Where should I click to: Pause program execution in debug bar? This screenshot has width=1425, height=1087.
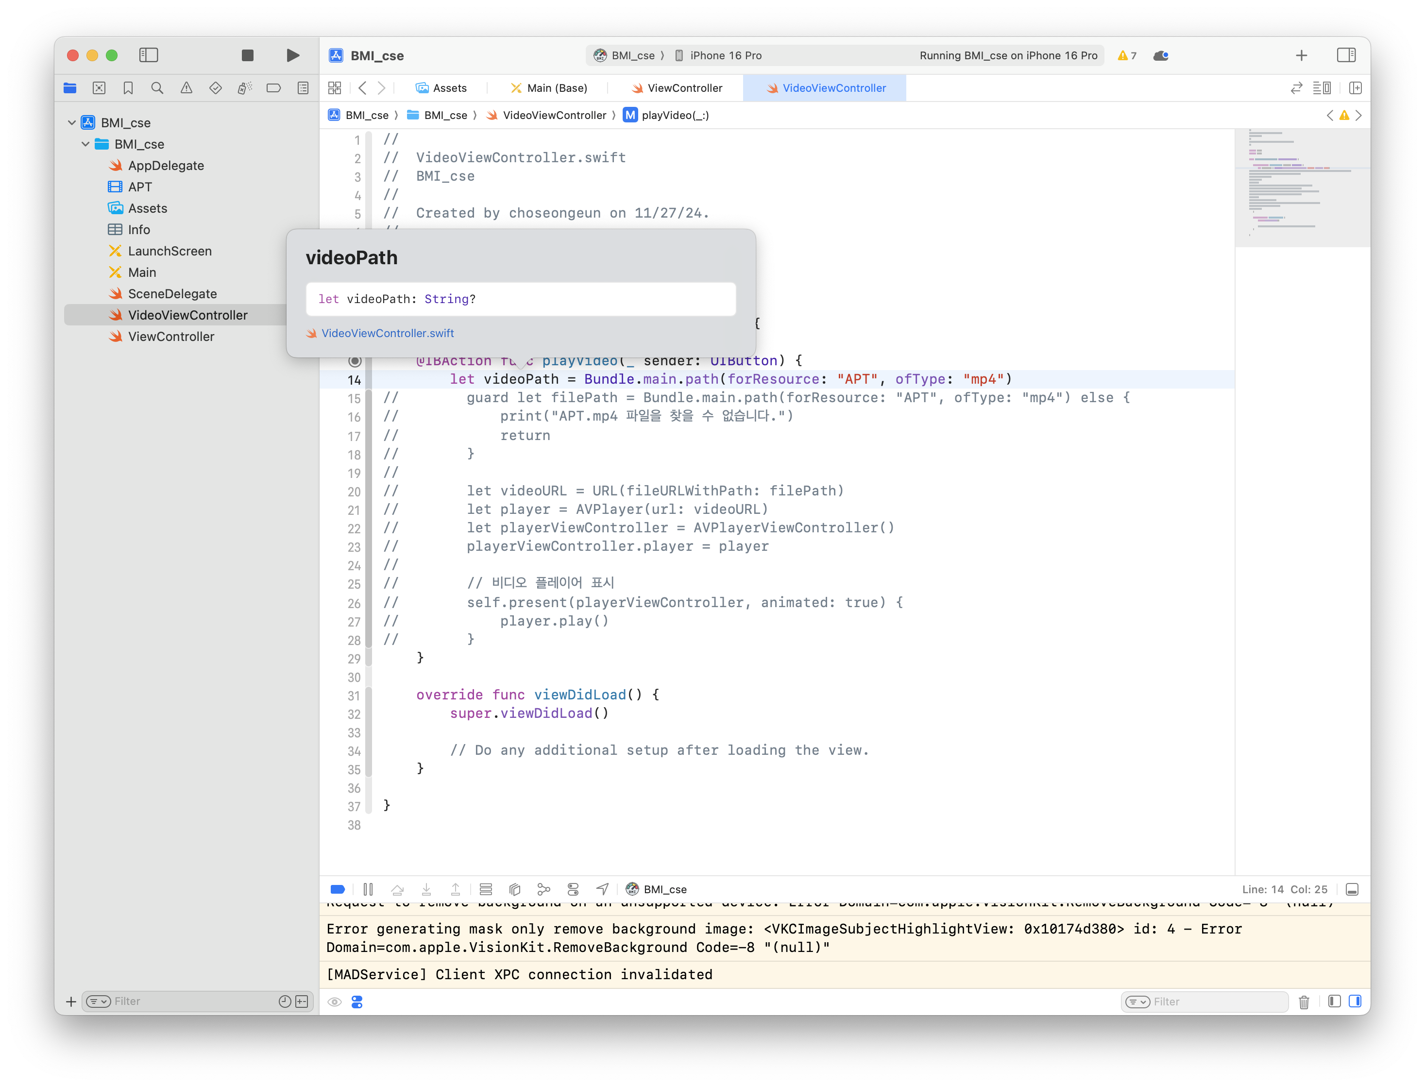[x=368, y=890]
